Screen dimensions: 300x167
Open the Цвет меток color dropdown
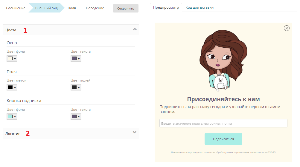[12, 88]
